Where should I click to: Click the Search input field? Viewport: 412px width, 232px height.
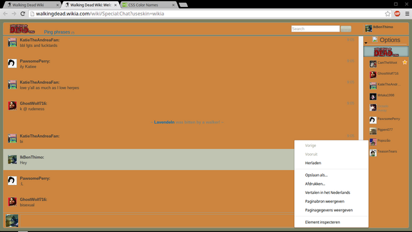pyautogui.click(x=315, y=28)
